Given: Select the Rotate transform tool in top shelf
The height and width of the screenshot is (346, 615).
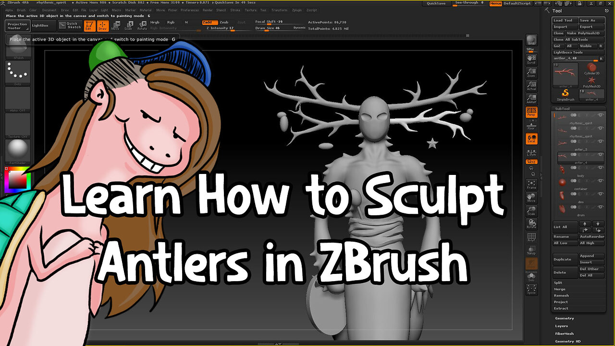Looking at the screenshot, I should (142, 26).
